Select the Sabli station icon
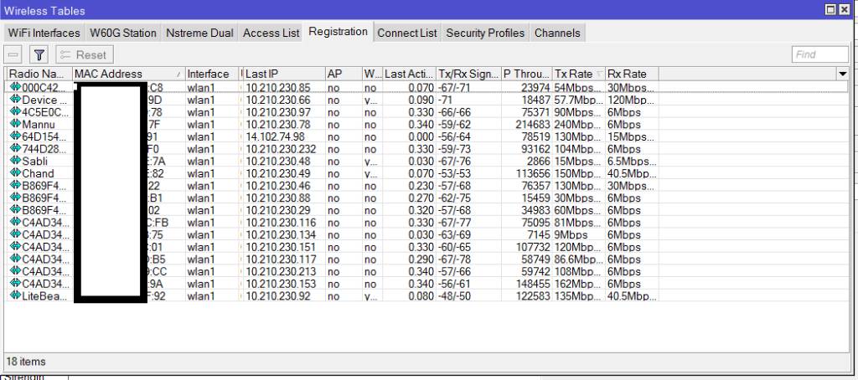This screenshot has height=380, width=858. [15, 161]
